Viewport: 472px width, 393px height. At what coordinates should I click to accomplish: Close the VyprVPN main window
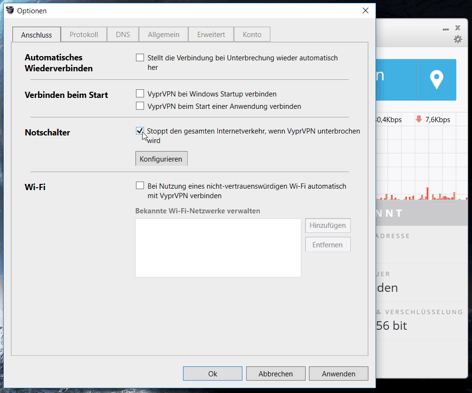(x=458, y=28)
